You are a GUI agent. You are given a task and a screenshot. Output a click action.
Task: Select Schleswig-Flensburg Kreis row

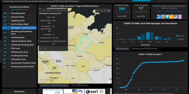19,45
